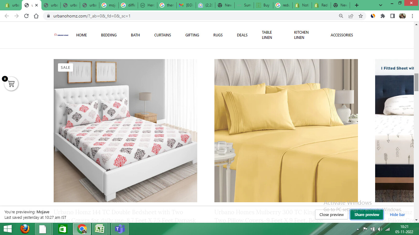Open the tab search dropdown
The height and width of the screenshot is (235, 419).
381,5
